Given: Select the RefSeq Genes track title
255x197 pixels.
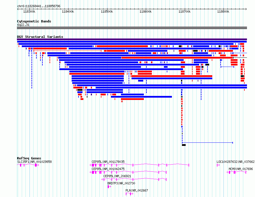Looking at the screenshot, I should tap(29, 159).
